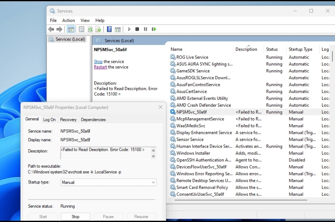Sort by Name column header

(x=201, y=49)
